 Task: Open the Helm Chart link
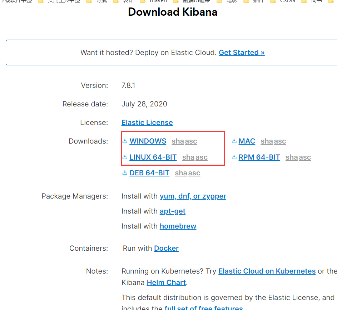pyautogui.click(x=166, y=282)
